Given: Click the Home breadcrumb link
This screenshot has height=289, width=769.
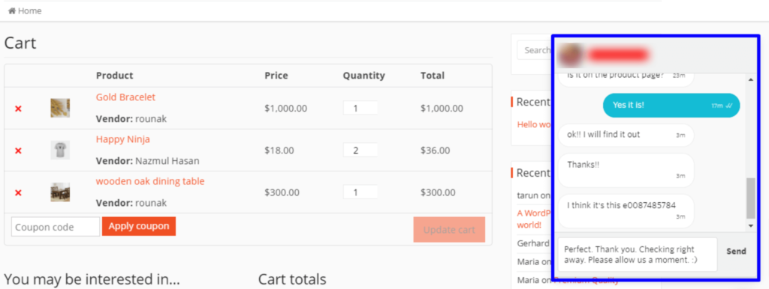Looking at the screenshot, I should pyautogui.click(x=29, y=10).
